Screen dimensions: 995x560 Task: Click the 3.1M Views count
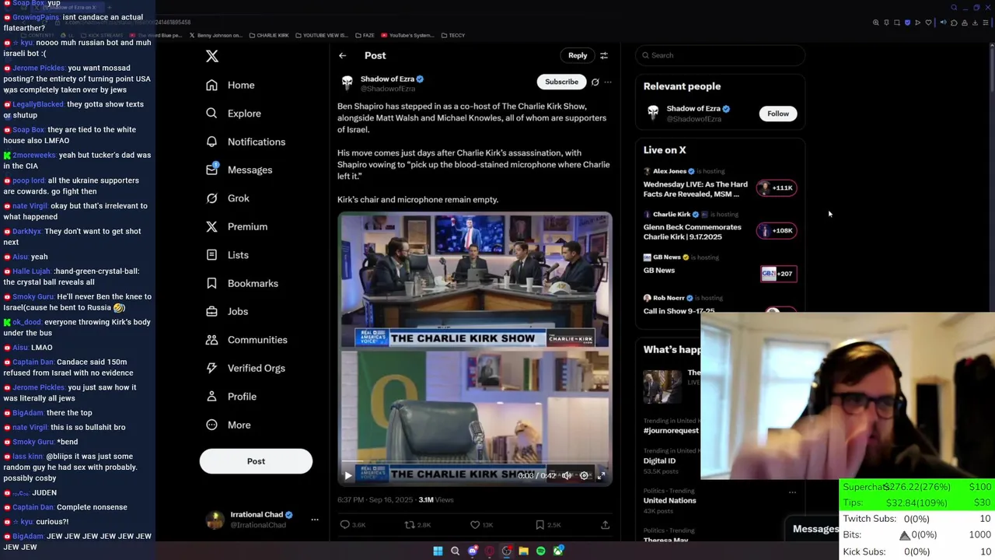point(435,499)
